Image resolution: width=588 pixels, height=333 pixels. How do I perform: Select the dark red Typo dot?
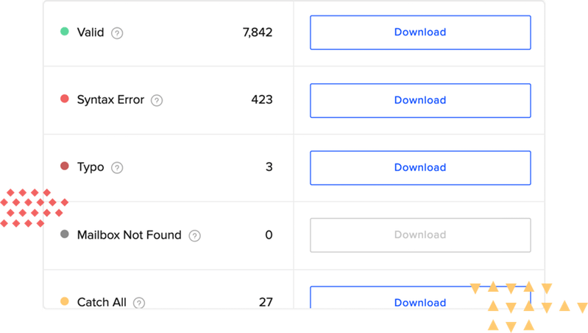click(64, 167)
